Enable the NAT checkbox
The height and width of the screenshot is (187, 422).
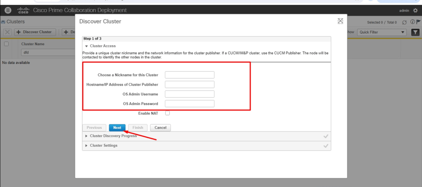coord(168,113)
